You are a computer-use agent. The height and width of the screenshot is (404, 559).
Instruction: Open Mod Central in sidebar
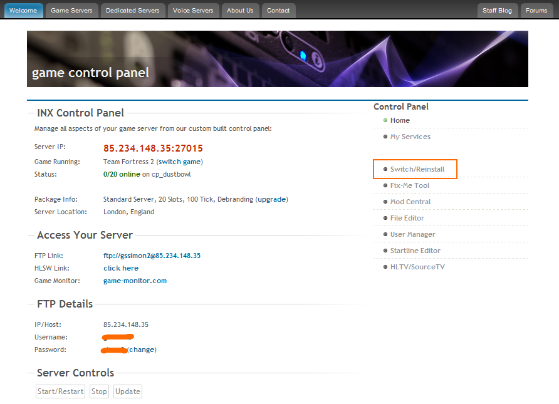tap(410, 202)
